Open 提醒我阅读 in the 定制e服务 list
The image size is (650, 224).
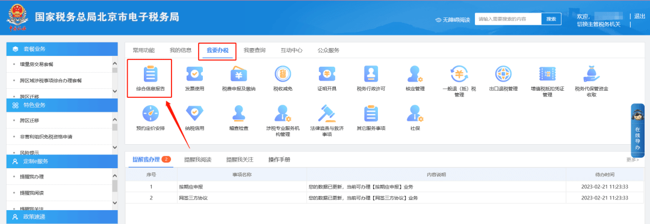(31, 193)
